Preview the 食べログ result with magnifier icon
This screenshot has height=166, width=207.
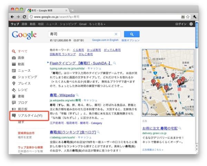coord(98,132)
